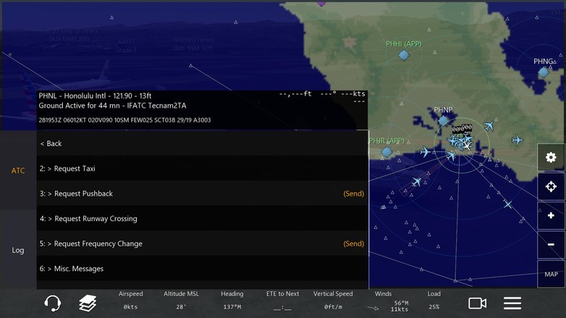Expand Misc. Messages submenu

click(x=202, y=269)
